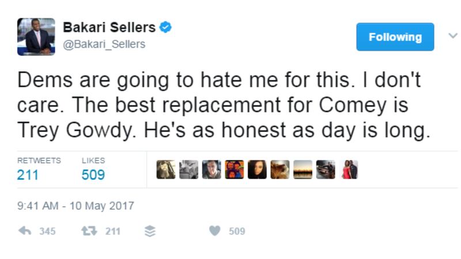Click the sunset landscape liker avatar

(x=303, y=169)
